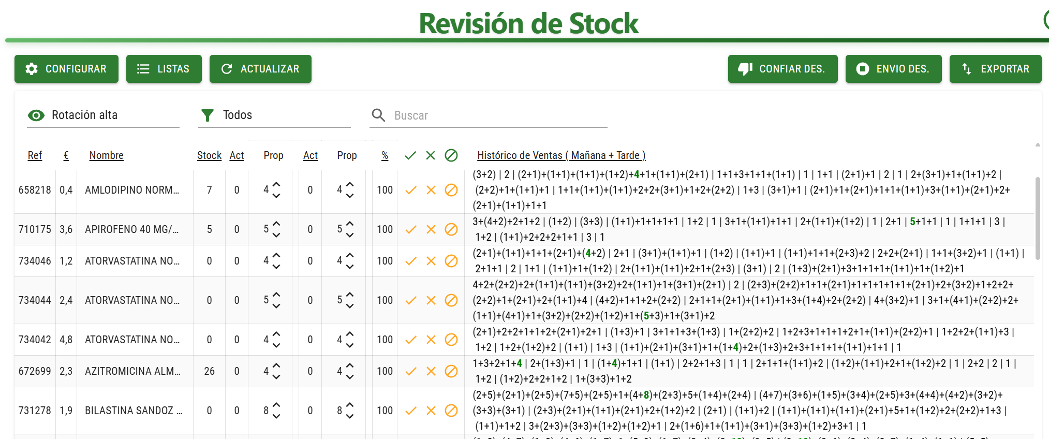Focus the Buscar search field
1049x439 pixels.
pos(489,115)
